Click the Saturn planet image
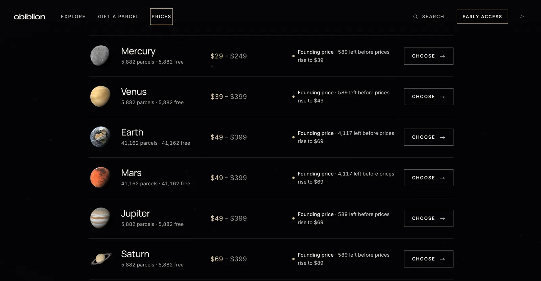Screen dimensions: 541x281 click(101, 259)
